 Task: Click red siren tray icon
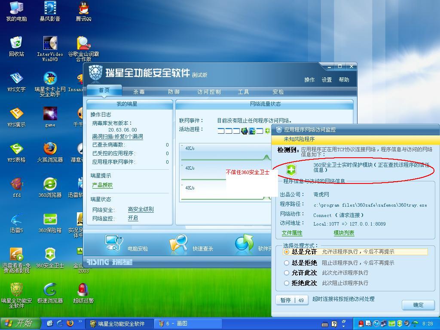(x=361, y=324)
